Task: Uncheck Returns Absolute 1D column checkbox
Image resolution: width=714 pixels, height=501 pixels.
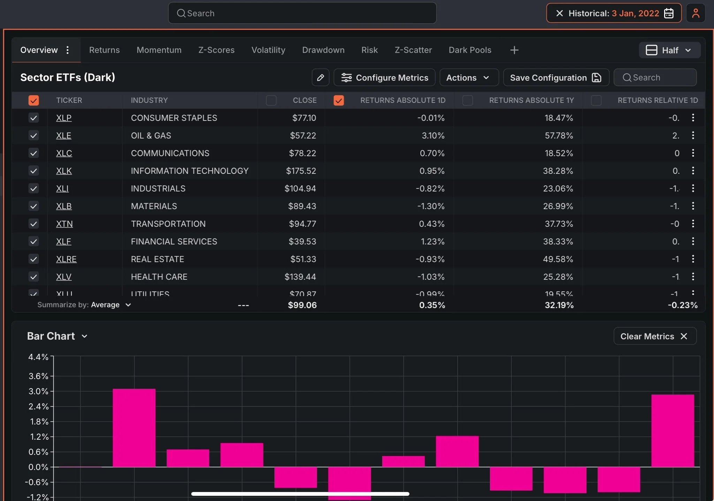Action: click(x=339, y=100)
